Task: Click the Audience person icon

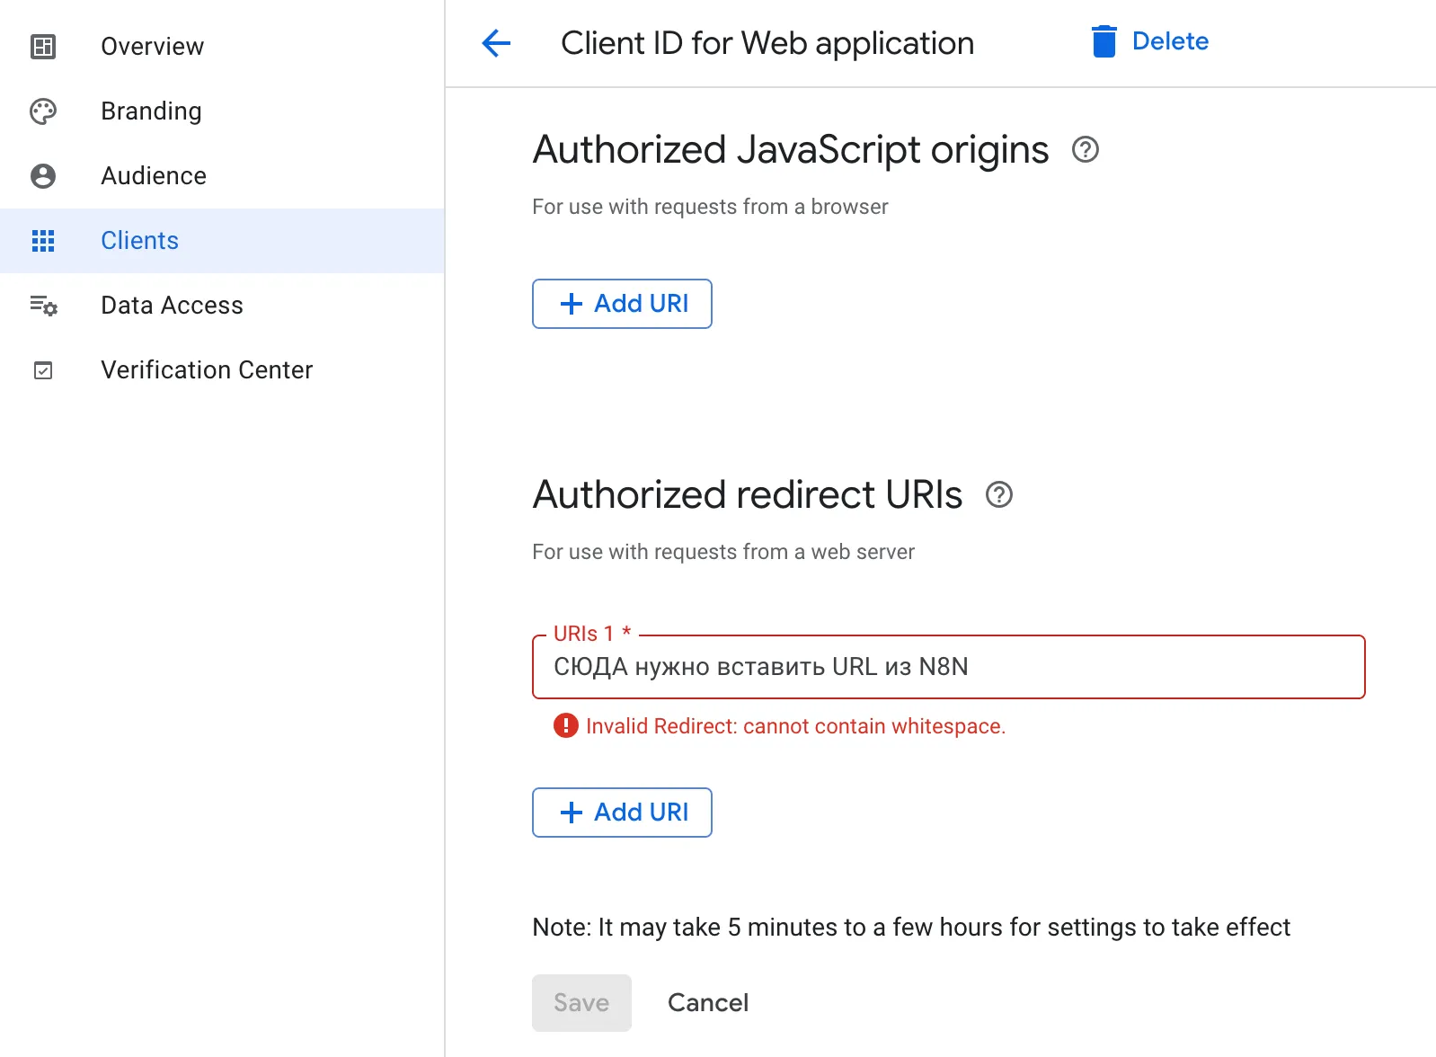Action: 43,176
